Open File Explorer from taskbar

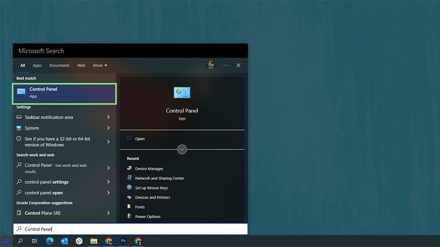tap(94, 241)
